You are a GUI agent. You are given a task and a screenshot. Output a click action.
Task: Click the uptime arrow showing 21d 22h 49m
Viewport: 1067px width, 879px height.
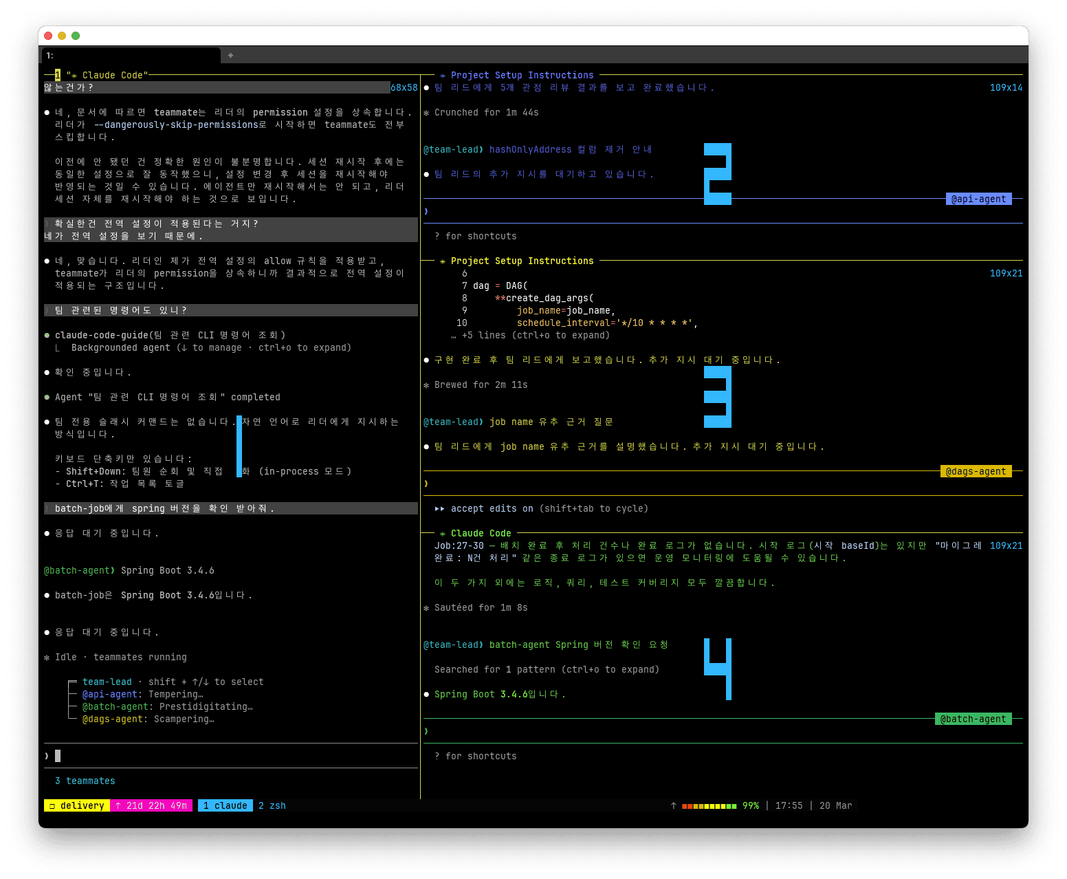coord(118,806)
